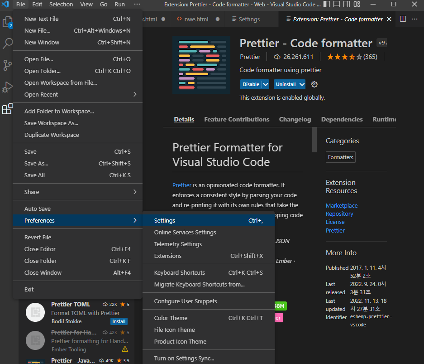The height and width of the screenshot is (364, 424).
Task: Click the Prettier for Handlebars extension icon
Action: tap(35, 340)
